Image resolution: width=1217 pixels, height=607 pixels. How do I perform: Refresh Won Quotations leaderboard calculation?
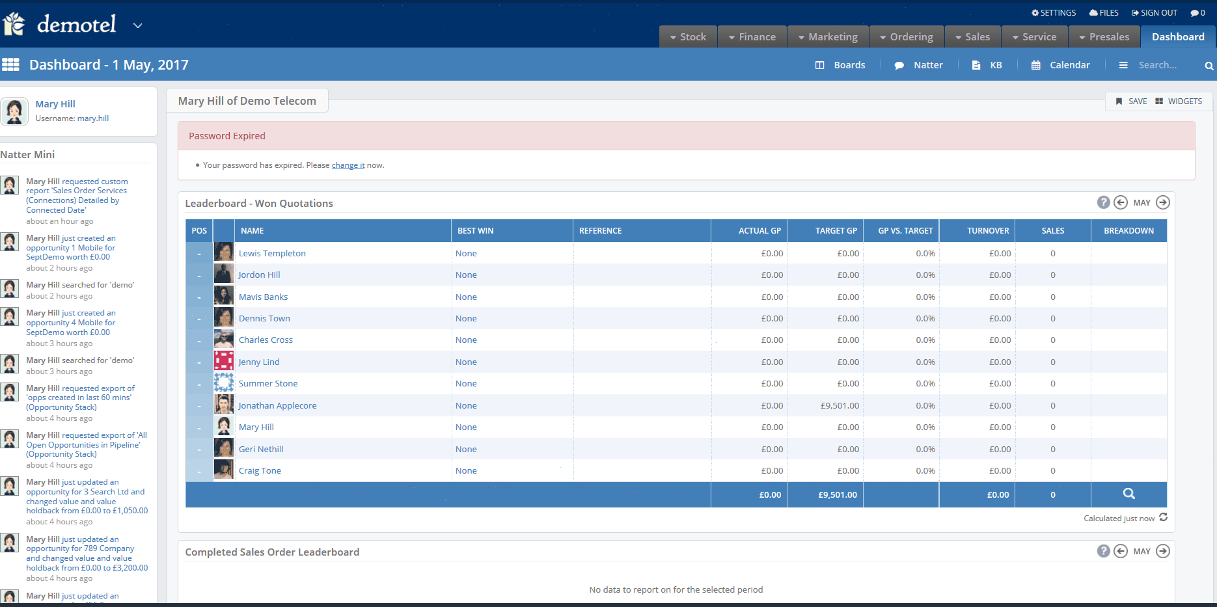point(1163,517)
